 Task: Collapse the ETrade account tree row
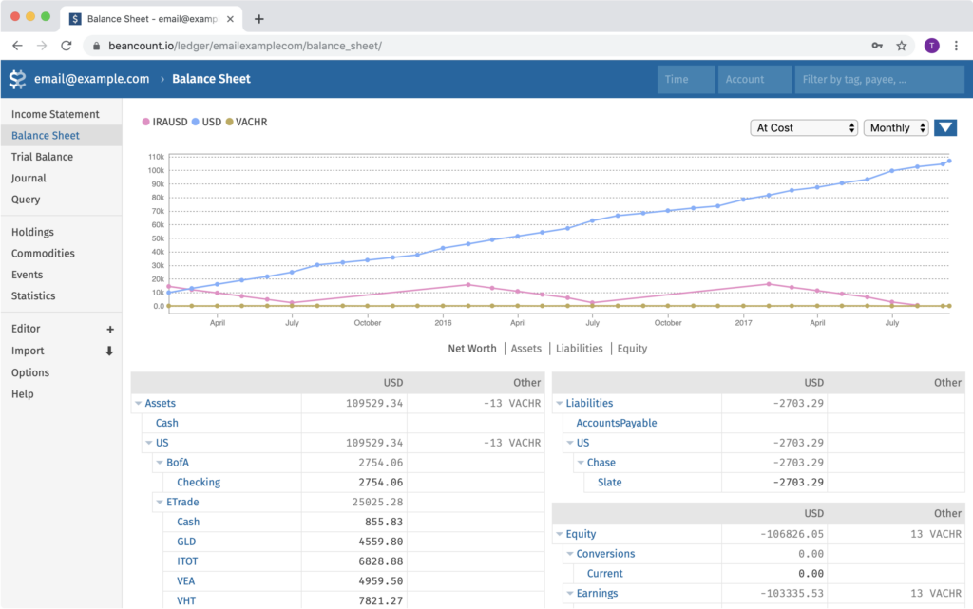point(159,503)
